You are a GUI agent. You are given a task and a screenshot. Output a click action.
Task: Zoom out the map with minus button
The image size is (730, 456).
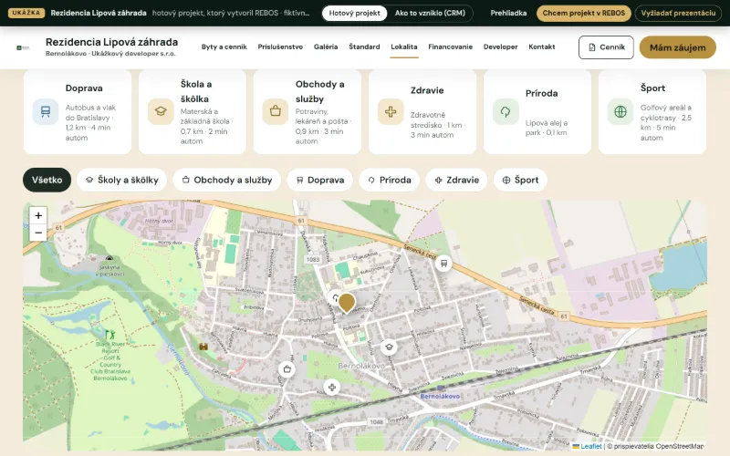point(38,233)
